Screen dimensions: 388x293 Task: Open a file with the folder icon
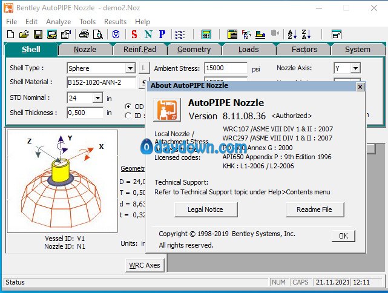pyautogui.click(x=24, y=35)
